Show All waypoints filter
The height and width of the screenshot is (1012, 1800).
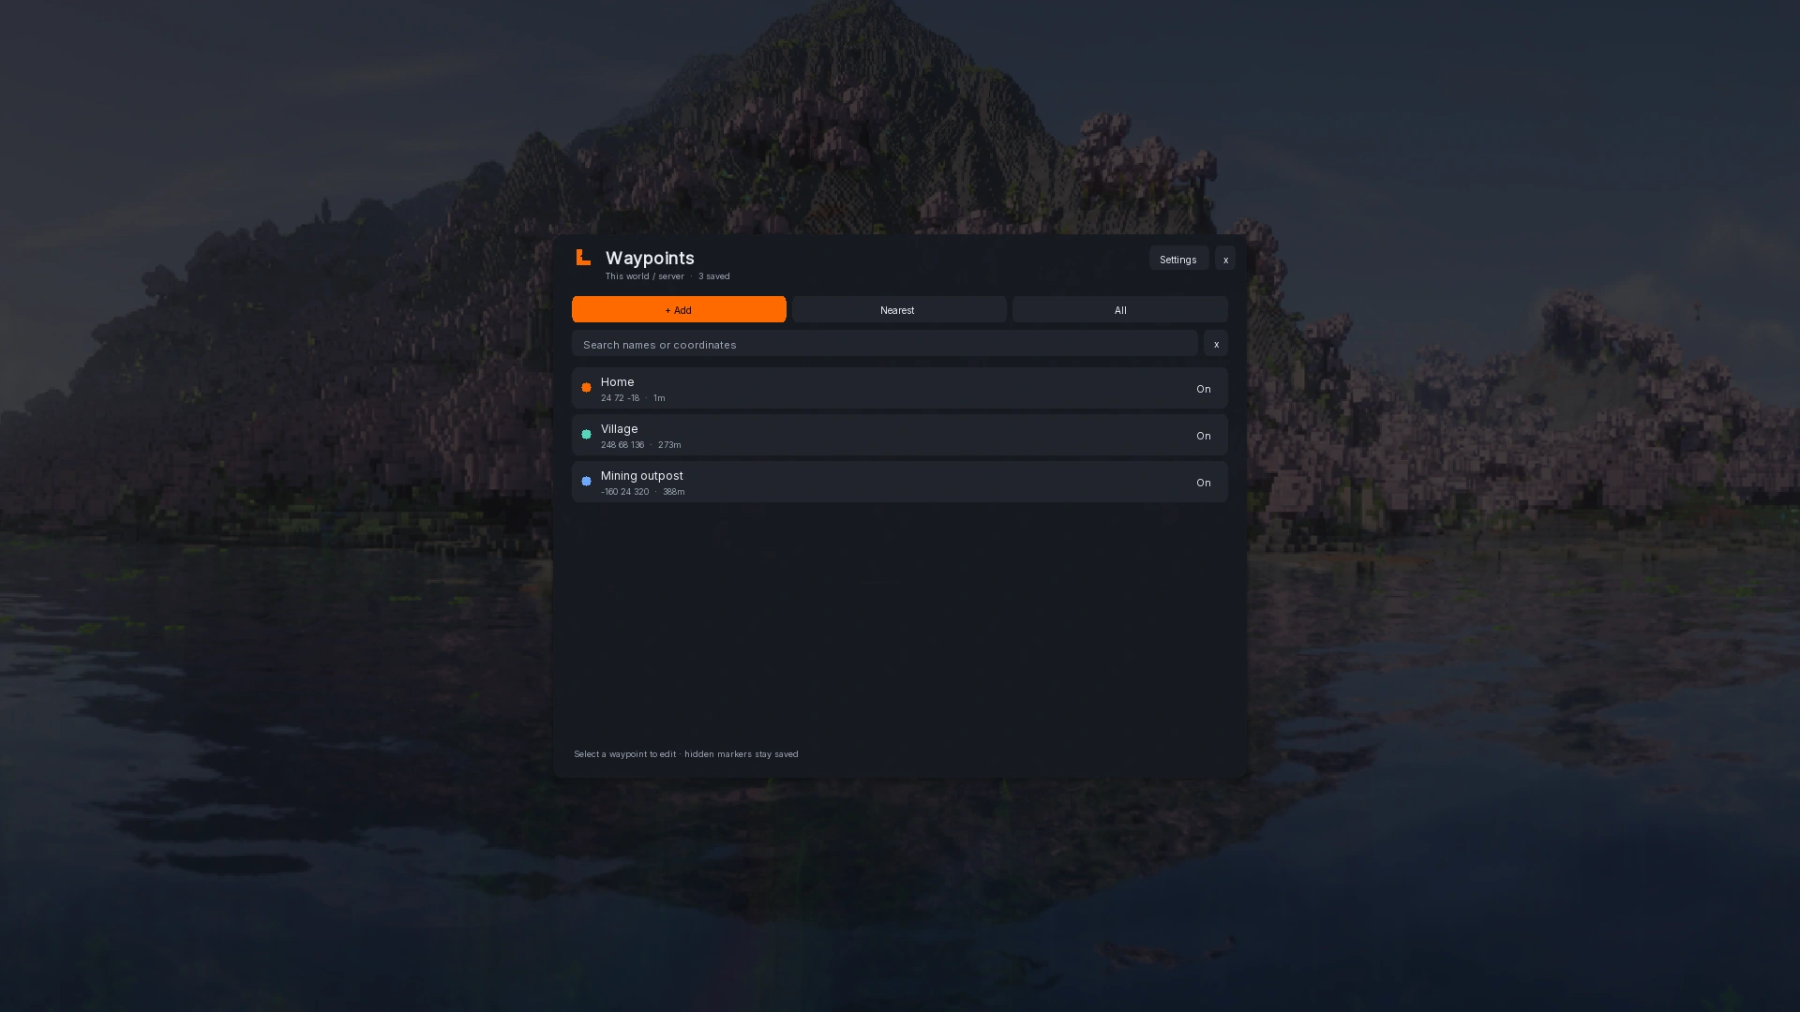pos(1120,310)
